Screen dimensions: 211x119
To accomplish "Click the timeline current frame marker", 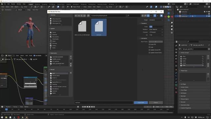I will point(6,109).
